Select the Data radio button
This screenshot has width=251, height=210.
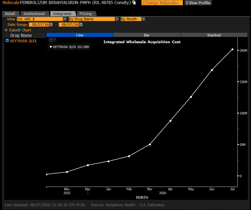point(6,30)
